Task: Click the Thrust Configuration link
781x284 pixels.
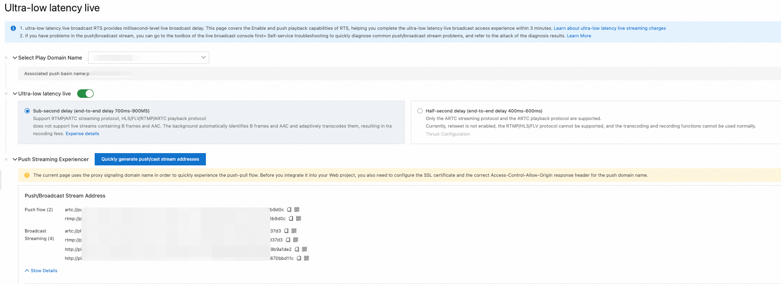Action: pos(448,134)
